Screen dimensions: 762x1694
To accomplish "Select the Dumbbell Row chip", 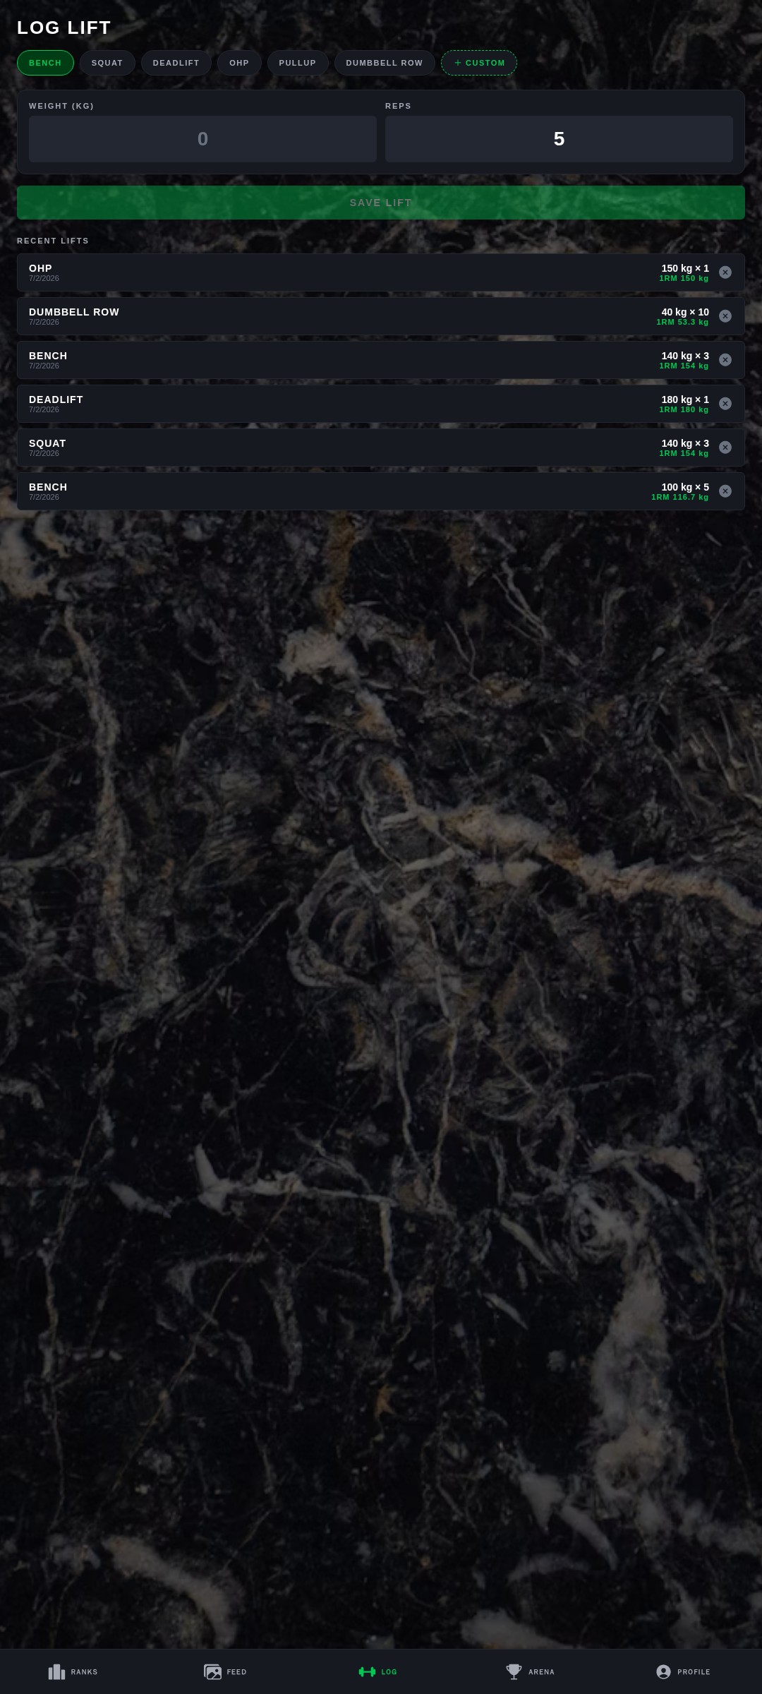I will tap(385, 63).
